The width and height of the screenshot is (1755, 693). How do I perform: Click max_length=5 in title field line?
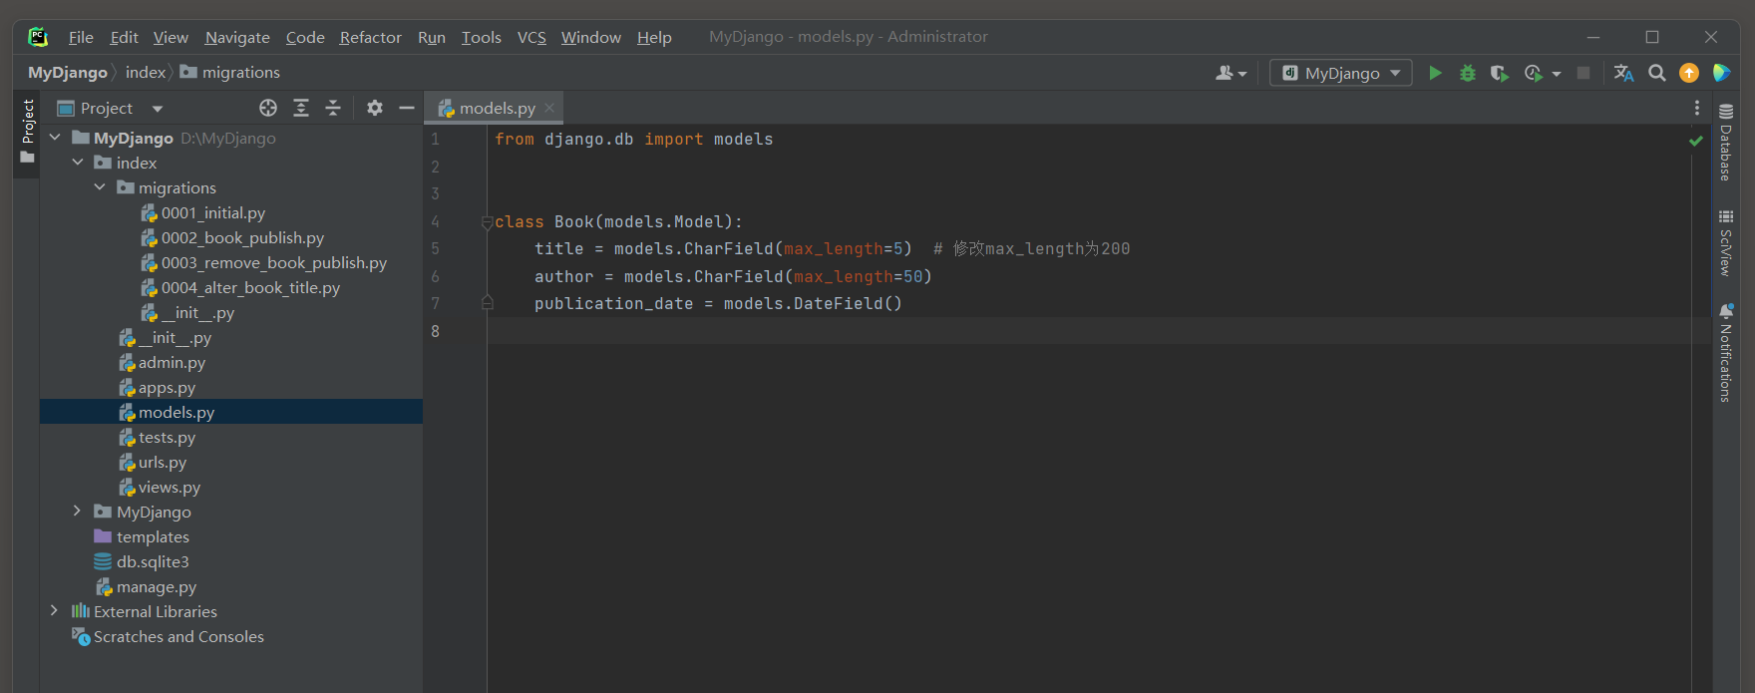click(843, 249)
